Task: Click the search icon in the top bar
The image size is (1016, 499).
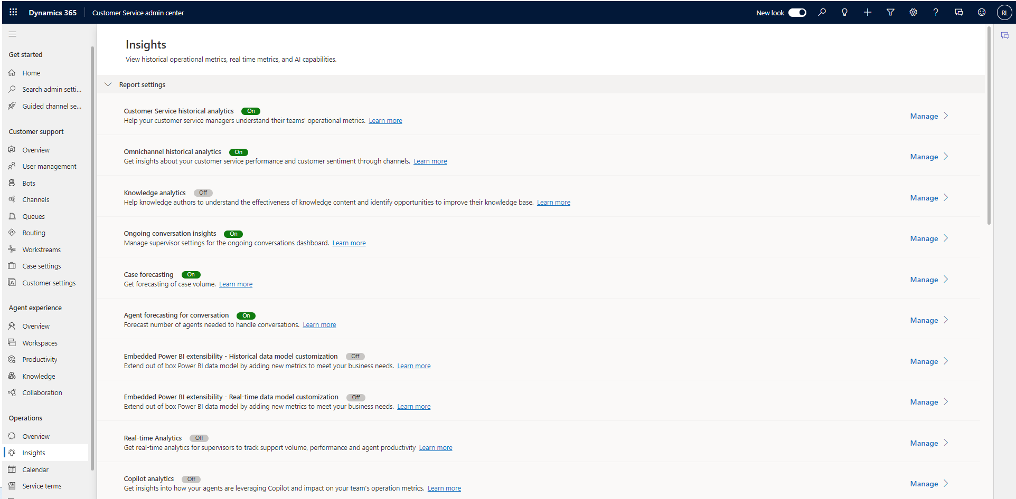Action: (x=822, y=12)
